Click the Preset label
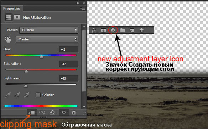Image resolution: width=208 pixels, height=129 pixels. click(x=12, y=30)
